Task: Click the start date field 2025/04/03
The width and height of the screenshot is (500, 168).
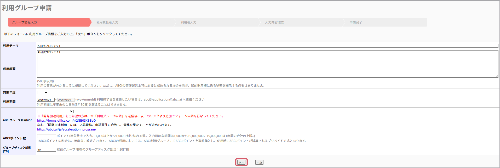Action: point(46,100)
